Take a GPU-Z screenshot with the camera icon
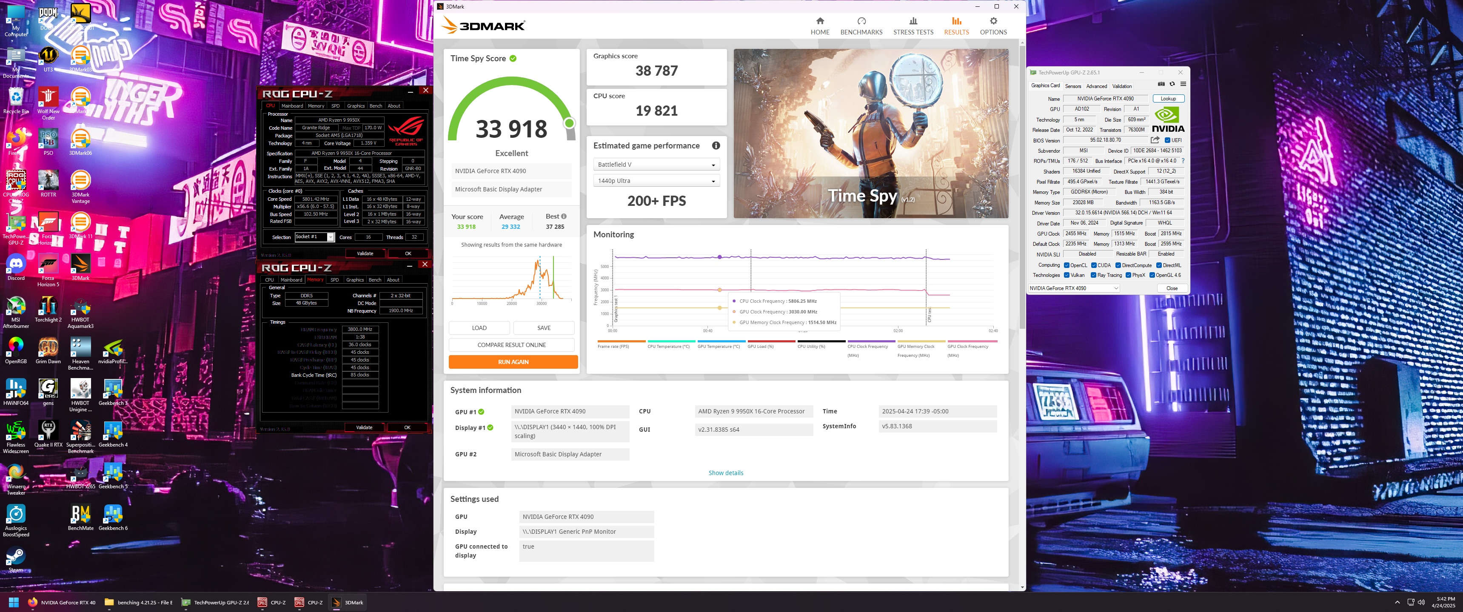The height and width of the screenshot is (612, 1463). 1161,84
